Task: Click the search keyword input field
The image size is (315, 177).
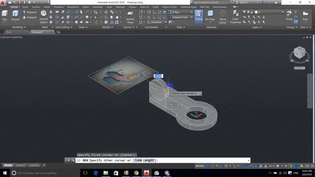Action: (211, 2)
